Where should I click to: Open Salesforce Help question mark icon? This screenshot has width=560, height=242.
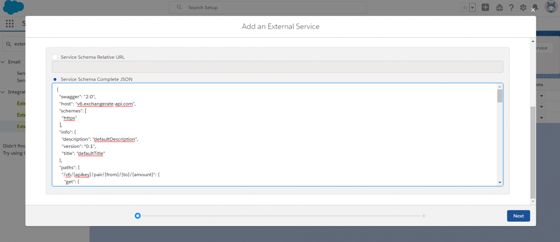pyautogui.click(x=511, y=7)
